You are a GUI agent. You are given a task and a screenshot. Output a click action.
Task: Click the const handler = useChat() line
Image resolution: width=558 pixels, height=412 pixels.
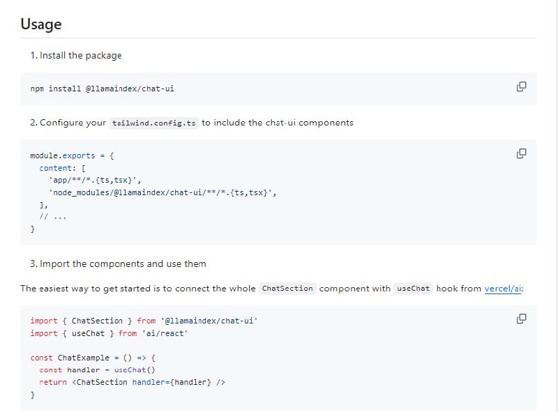click(97, 370)
